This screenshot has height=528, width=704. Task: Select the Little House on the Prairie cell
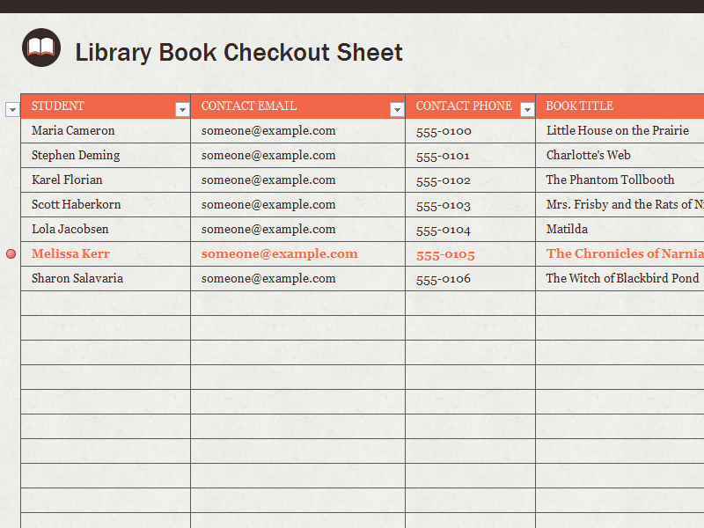pos(620,131)
